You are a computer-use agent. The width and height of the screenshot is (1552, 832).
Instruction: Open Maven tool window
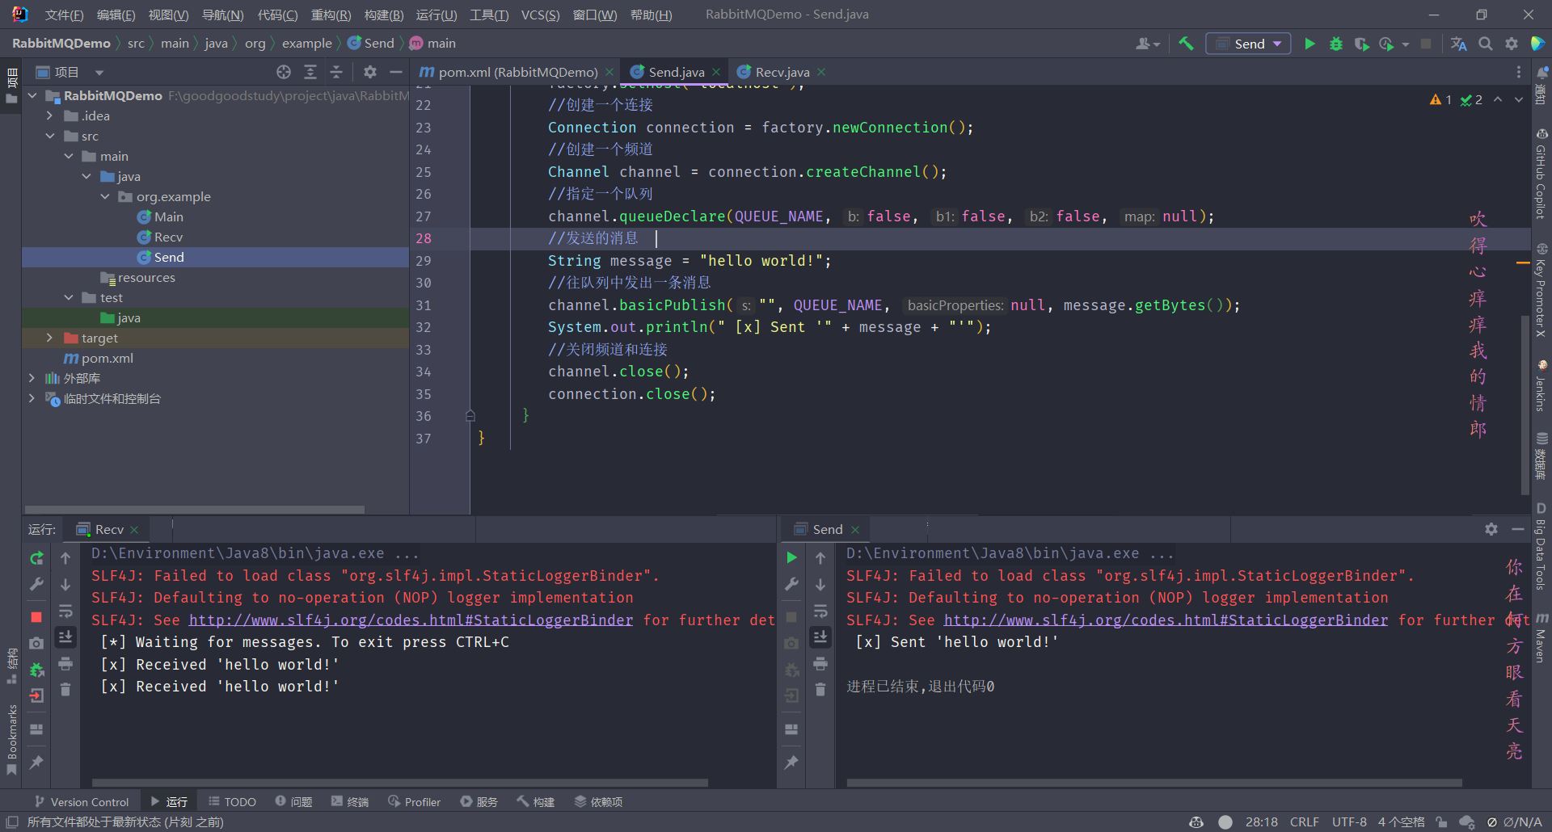coord(1541,638)
